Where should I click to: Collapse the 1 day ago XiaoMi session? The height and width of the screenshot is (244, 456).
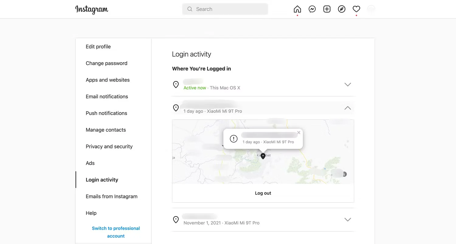click(x=347, y=108)
